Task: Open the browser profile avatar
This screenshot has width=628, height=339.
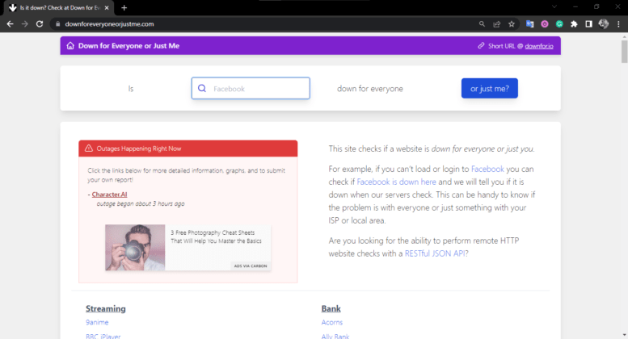Action: tap(604, 24)
